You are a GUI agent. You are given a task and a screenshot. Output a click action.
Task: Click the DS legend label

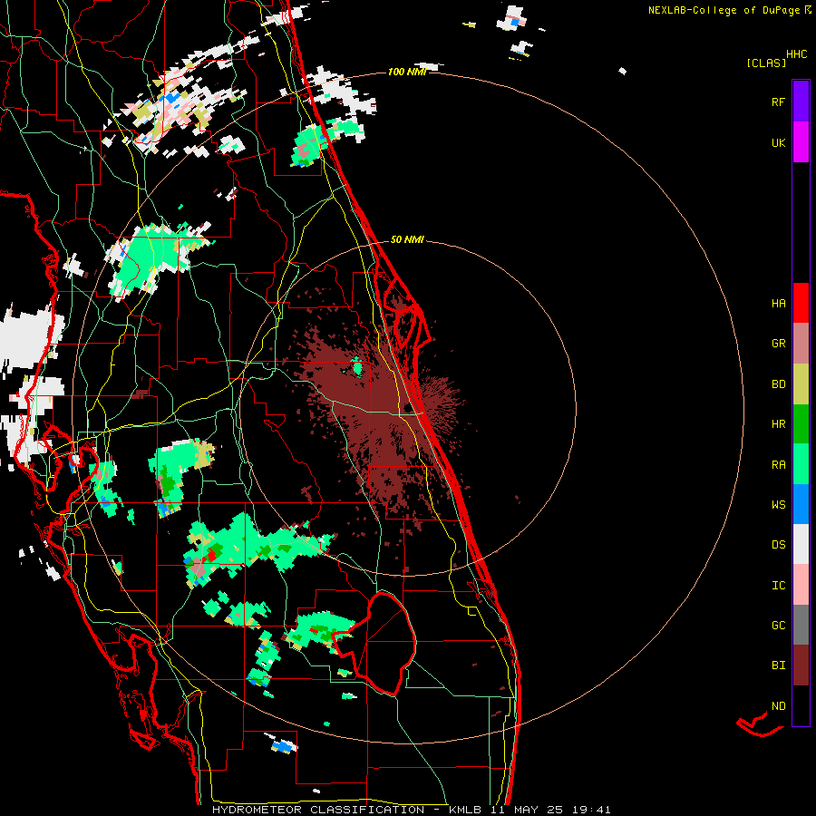778,545
